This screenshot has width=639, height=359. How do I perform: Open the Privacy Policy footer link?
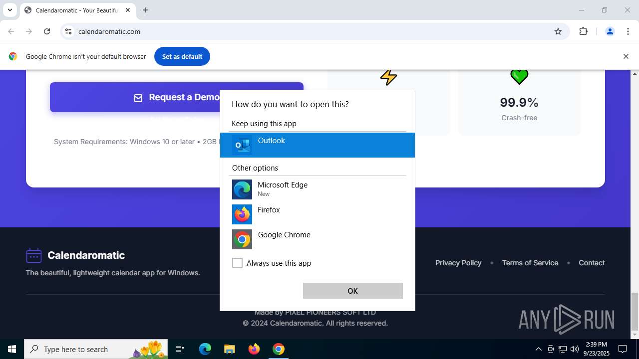coord(458,263)
